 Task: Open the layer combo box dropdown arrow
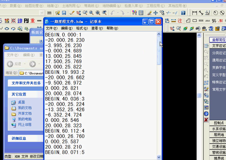pos(42,13)
